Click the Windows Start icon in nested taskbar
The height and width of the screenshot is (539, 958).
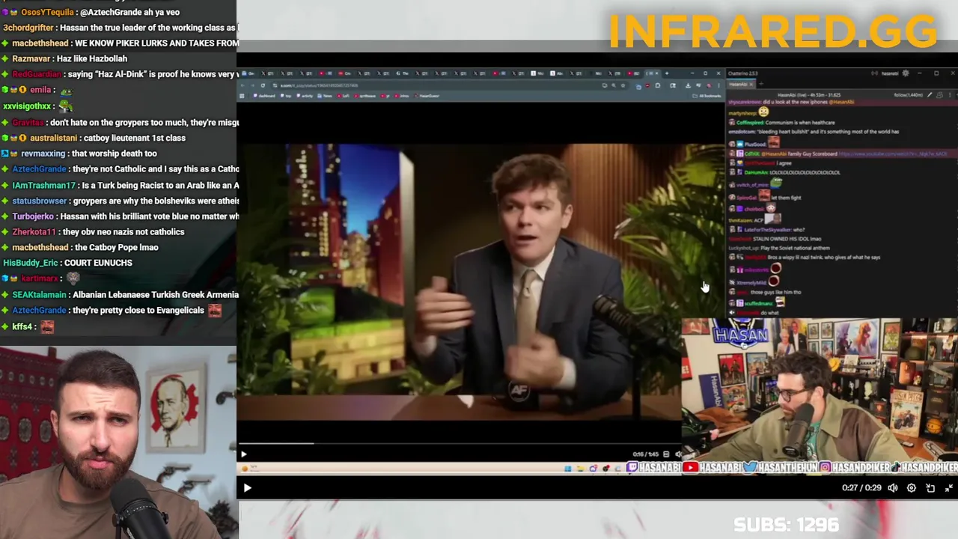[x=567, y=469]
